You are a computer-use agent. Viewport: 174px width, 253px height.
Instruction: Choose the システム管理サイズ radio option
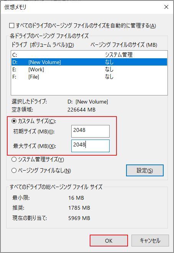(x=14, y=159)
